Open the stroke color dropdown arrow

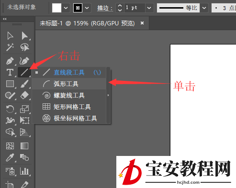point(87,8)
